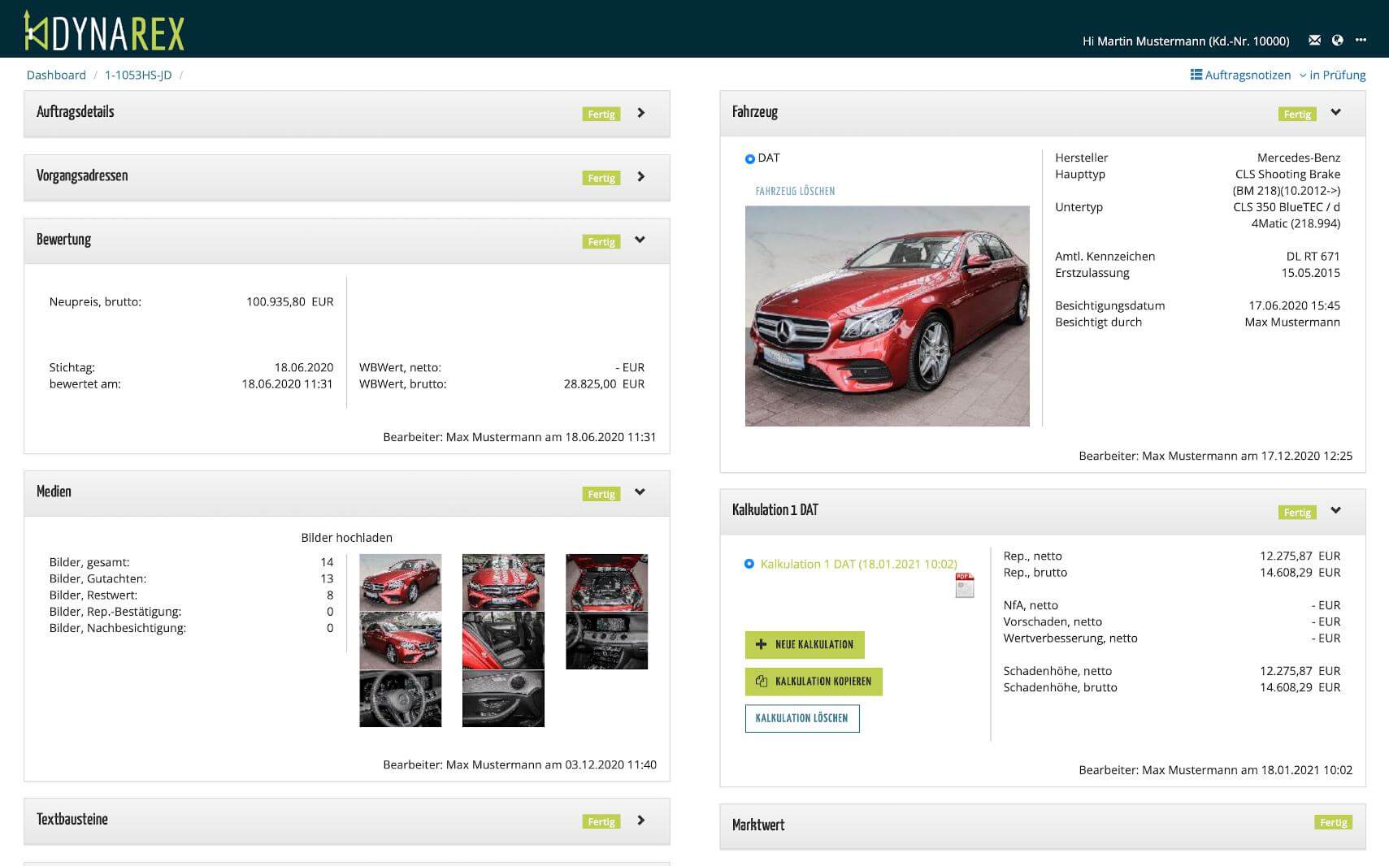Navigate to Dashboard in the breadcrumb
The width and height of the screenshot is (1389, 866).
[56, 74]
